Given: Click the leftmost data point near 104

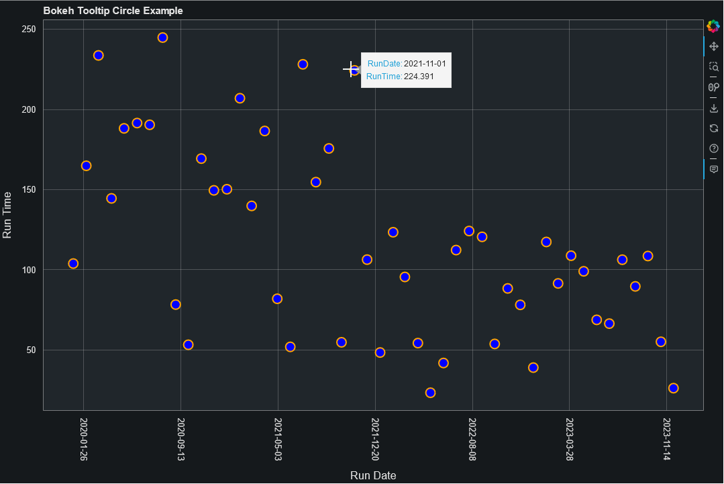Looking at the screenshot, I should click(x=72, y=263).
